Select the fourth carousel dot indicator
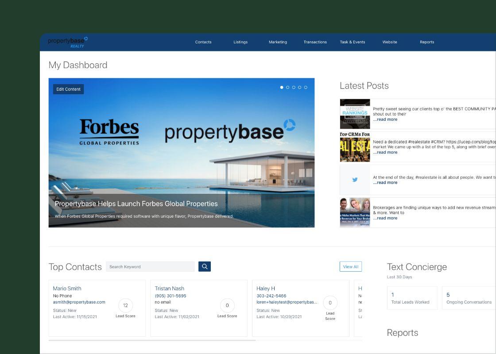 pos(299,87)
